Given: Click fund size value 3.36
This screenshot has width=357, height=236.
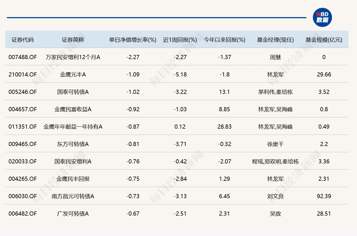Looking at the screenshot, I should [324, 161].
